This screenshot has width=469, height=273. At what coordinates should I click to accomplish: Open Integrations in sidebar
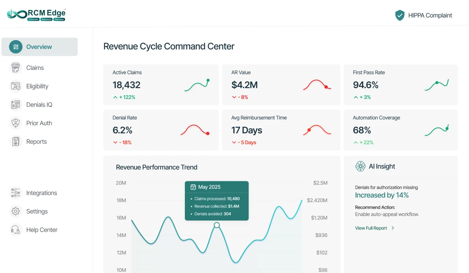coord(41,193)
